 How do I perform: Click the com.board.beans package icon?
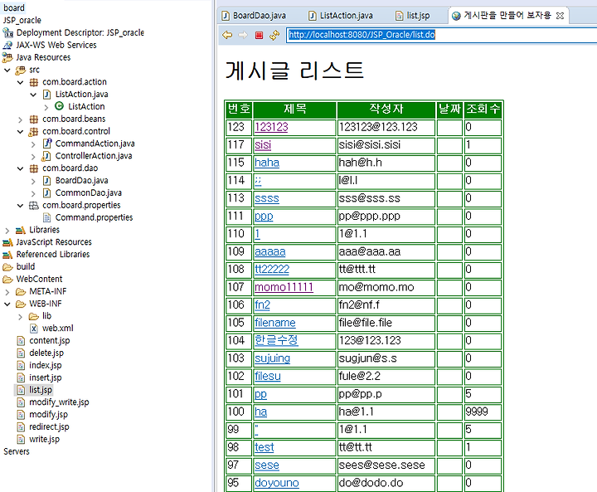pyautogui.click(x=34, y=119)
